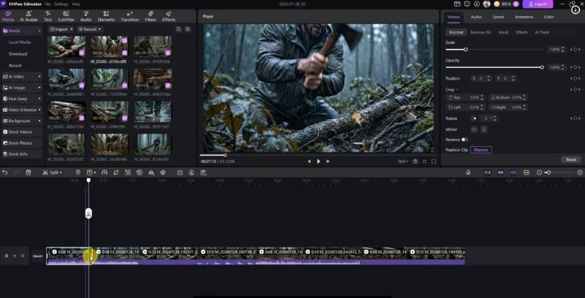The width and height of the screenshot is (585, 298).
Task: Add an Opacity keyframe with diamond icon
Action: [575, 67]
